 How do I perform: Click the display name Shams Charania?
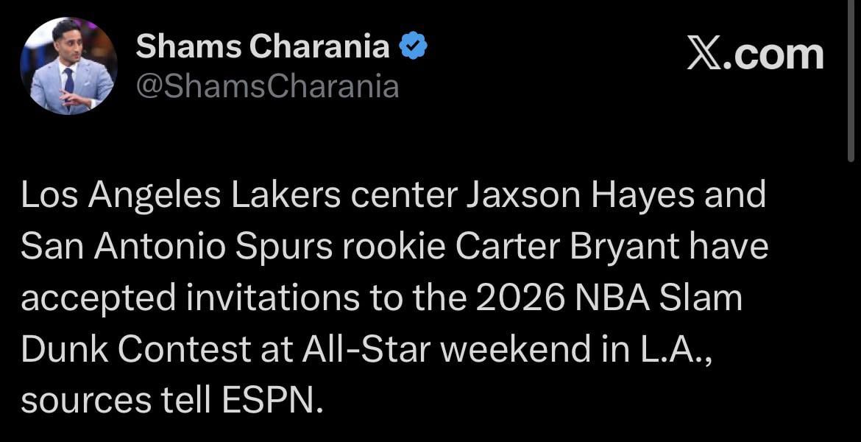[x=262, y=45]
